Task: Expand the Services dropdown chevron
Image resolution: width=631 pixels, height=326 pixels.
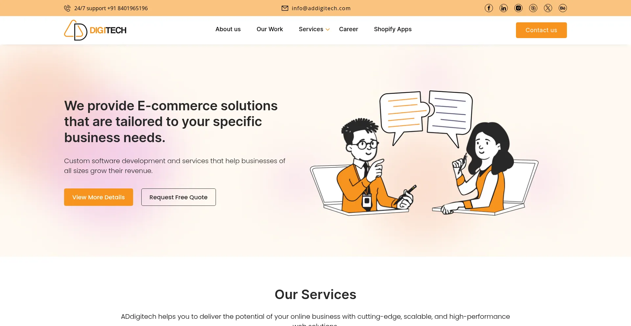Action: pyautogui.click(x=328, y=30)
